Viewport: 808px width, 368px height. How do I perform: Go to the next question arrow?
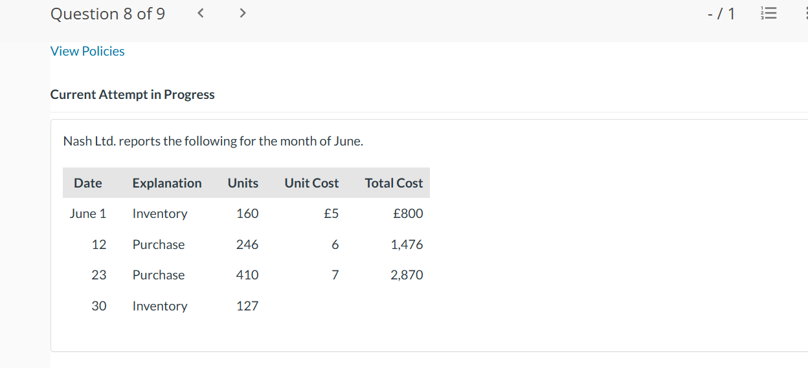click(242, 14)
